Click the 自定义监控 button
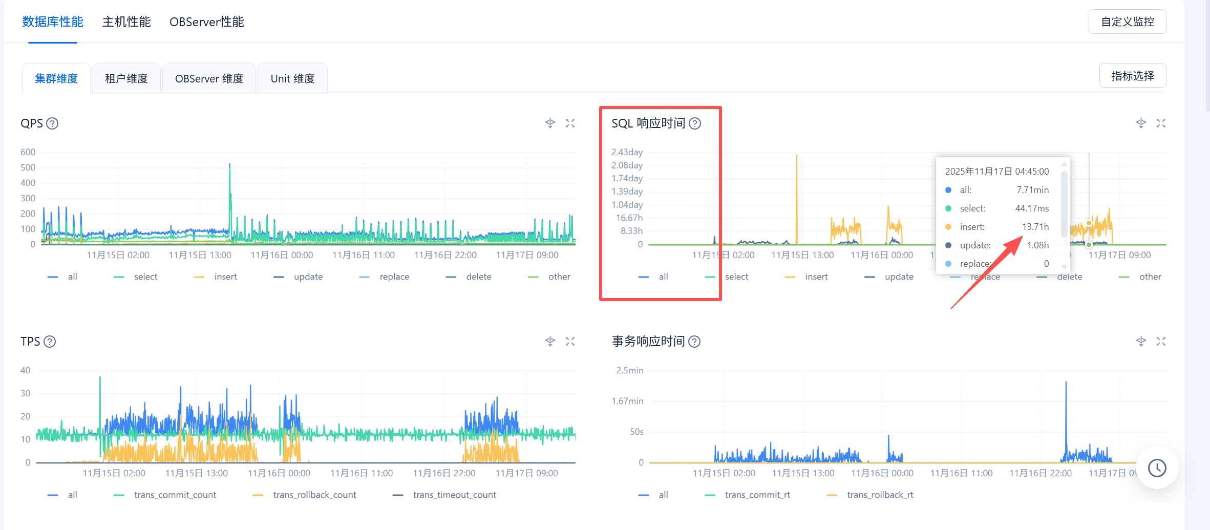 [1127, 22]
